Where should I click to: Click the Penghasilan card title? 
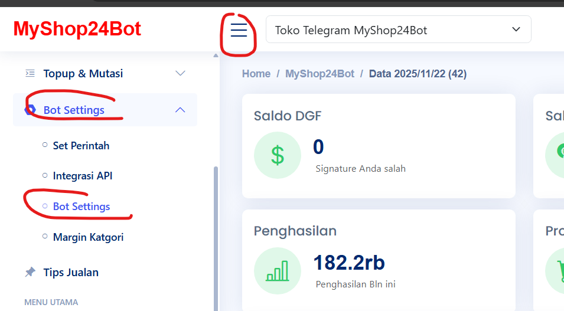(x=295, y=231)
